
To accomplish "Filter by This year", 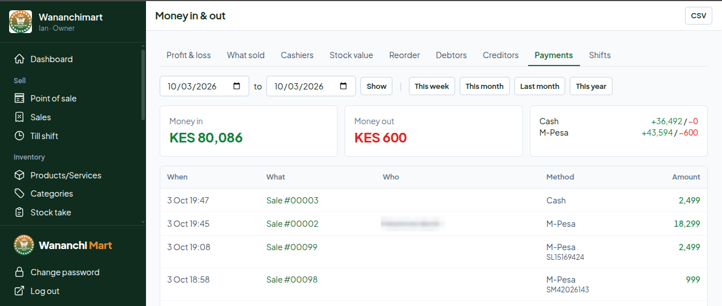I will (591, 87).
